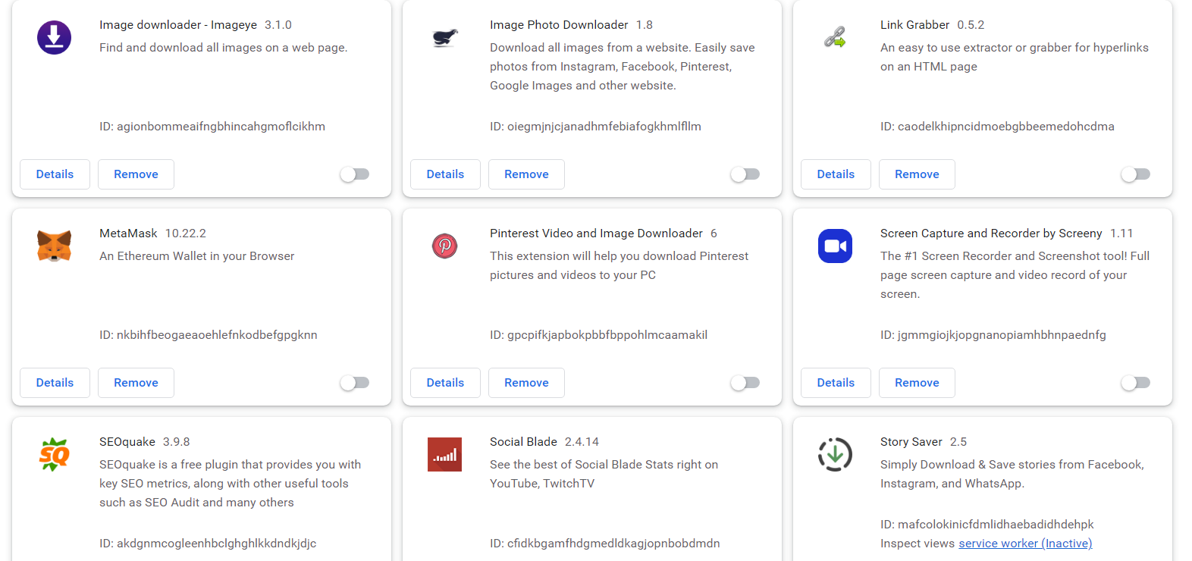Image resolution: width=1192 pixels, height=561 pixels.
Task: Click the Imageye purple download icon
Action: [x=55, y=37]
